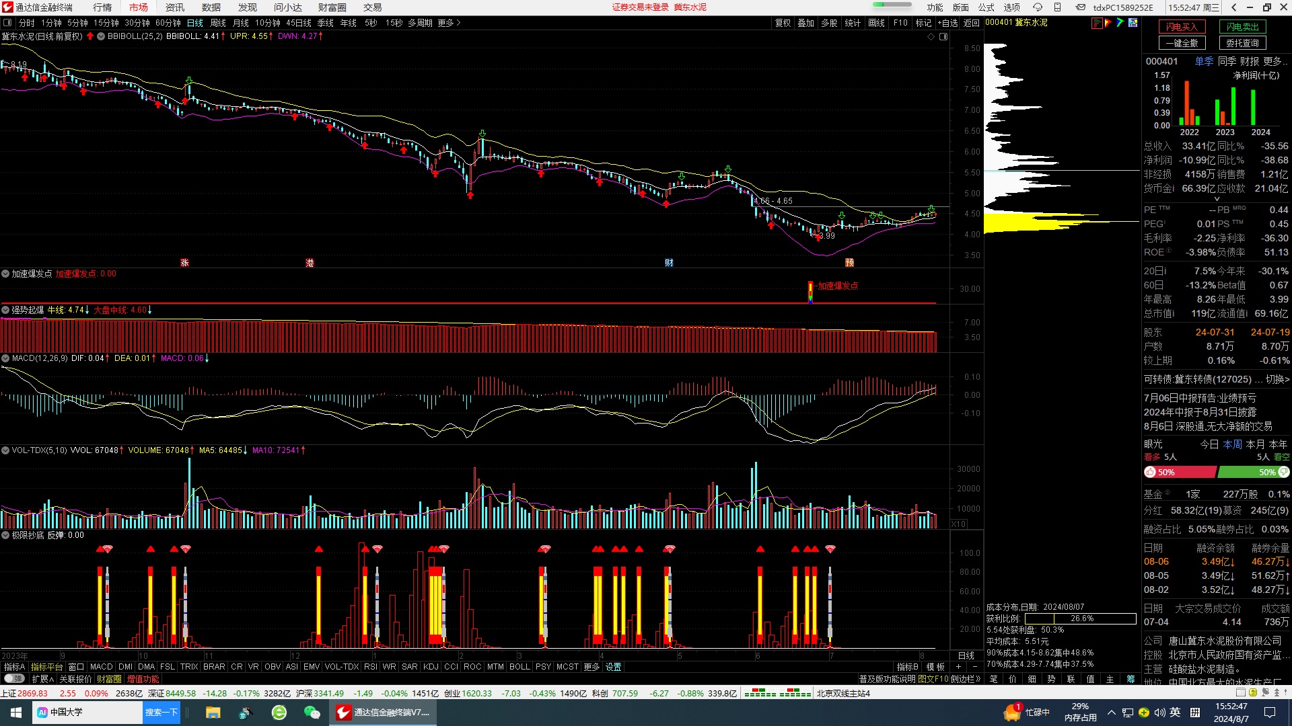This screenshot has height=726, width=1292.
Task: Click the 闪电买入 button
Action: (1182, 27)
